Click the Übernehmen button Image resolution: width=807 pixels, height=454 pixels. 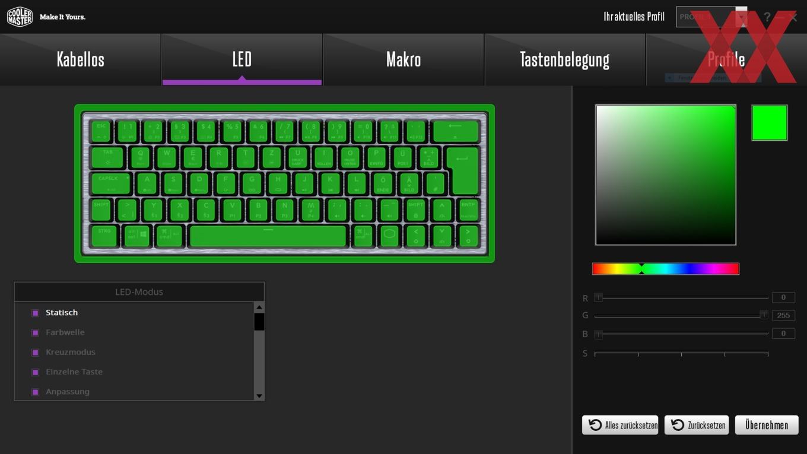tap(767, 425)
